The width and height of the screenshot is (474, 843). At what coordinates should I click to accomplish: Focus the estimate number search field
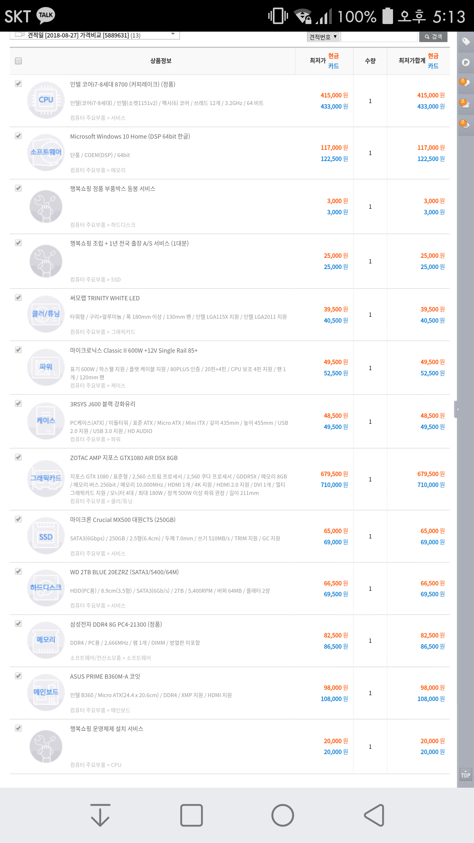(x=379, y=37)
